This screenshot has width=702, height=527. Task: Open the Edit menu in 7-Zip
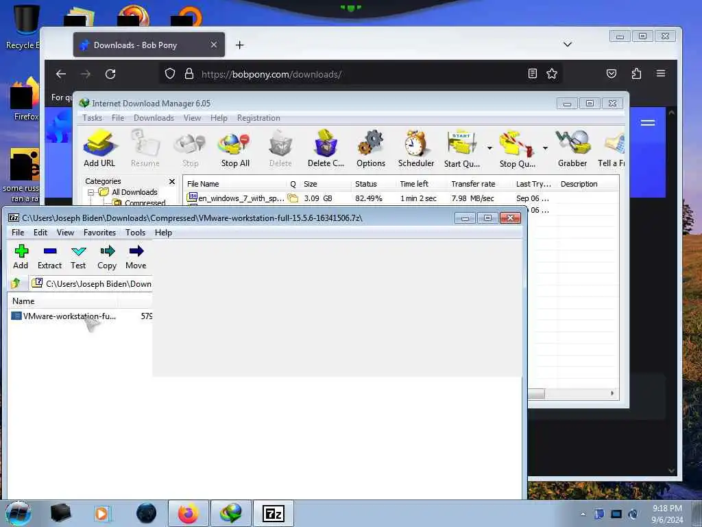click(40, 232)
